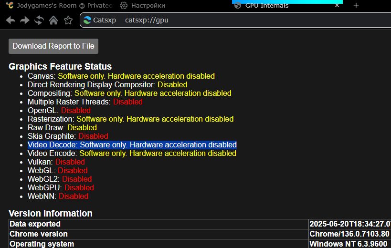Click the highlighted Video Decode line
Image resolution: width=391 pixels, height=248 pixels.
point(132,145)
